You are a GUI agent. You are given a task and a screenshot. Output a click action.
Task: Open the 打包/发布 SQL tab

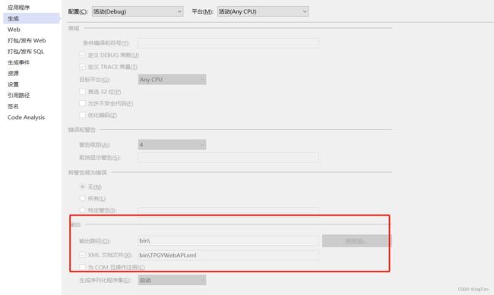(x=26, y=52)
